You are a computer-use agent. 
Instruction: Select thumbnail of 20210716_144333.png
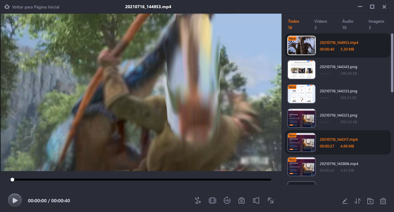(302, 94)
